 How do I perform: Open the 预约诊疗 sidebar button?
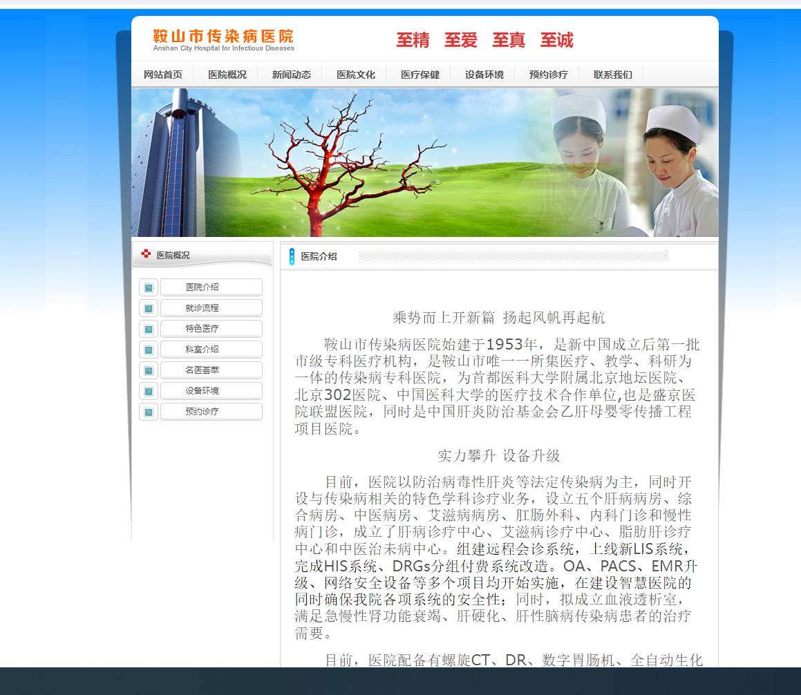(x=211, y=412)
